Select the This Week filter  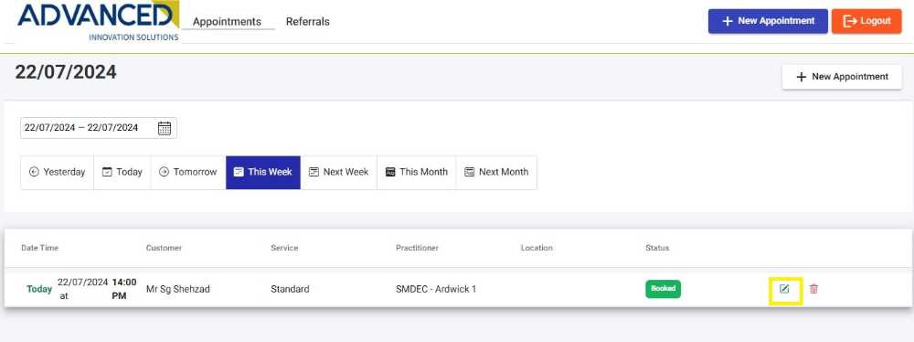pyautogui.click(x=263, y=172)
